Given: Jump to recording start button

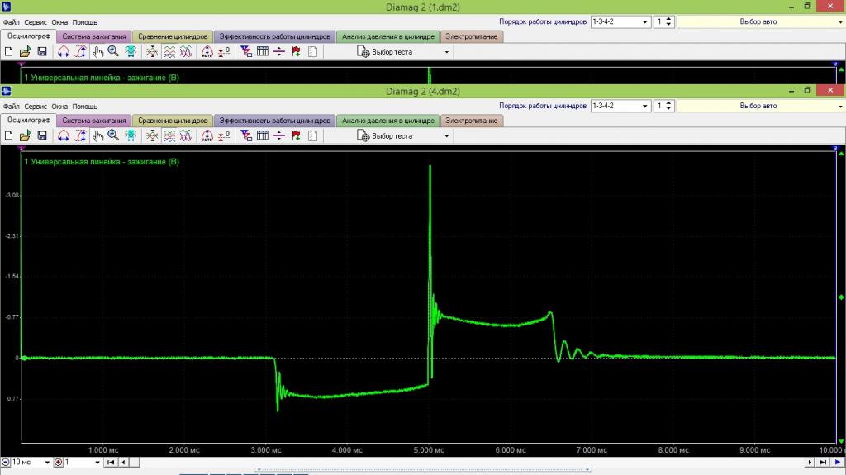Looking at the screenshot, I should 111,462.
